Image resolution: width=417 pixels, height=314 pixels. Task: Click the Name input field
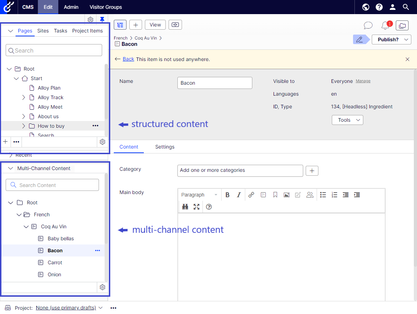pos(215,83)
